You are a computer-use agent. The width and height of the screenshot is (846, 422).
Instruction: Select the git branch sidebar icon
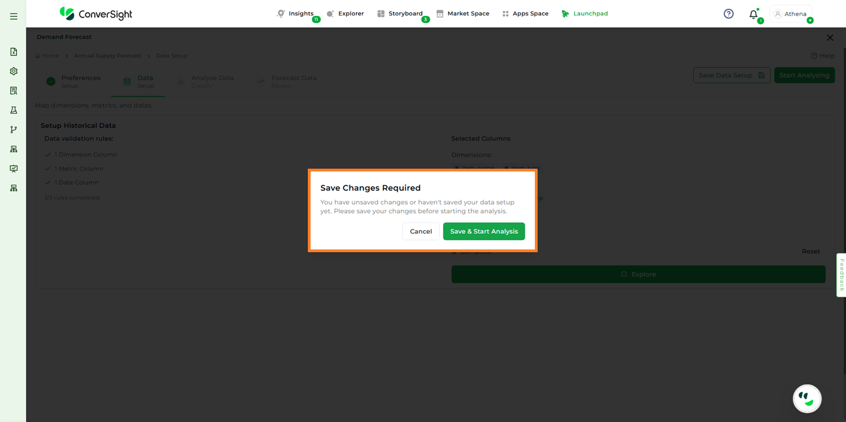pos(14,129)
